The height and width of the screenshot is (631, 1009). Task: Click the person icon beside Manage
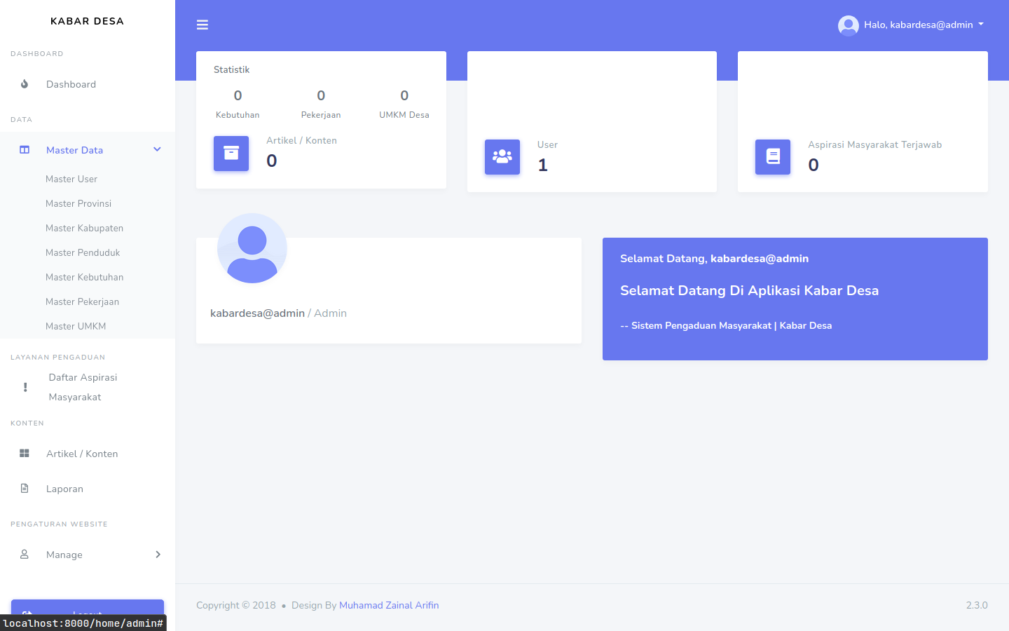click(25, 555)
